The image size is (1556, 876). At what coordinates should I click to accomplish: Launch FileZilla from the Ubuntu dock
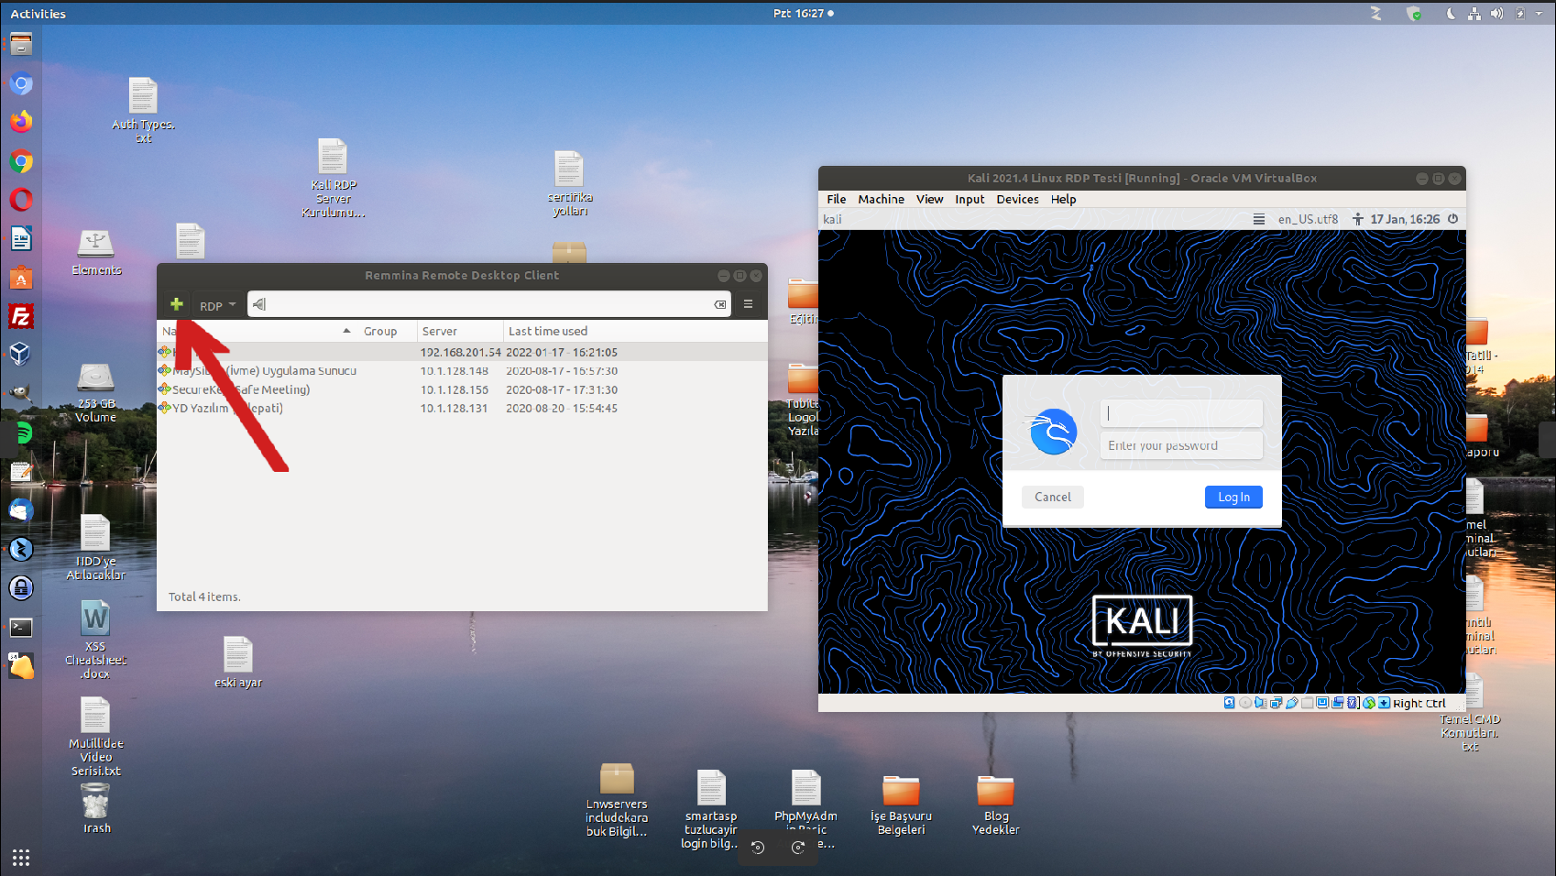coord(21,316)
